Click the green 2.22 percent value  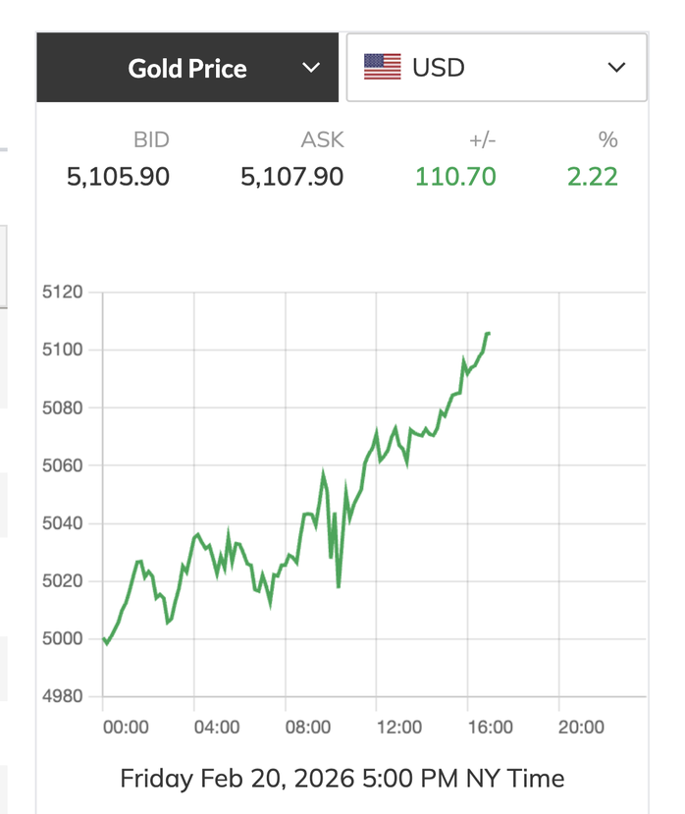(592, 177)
